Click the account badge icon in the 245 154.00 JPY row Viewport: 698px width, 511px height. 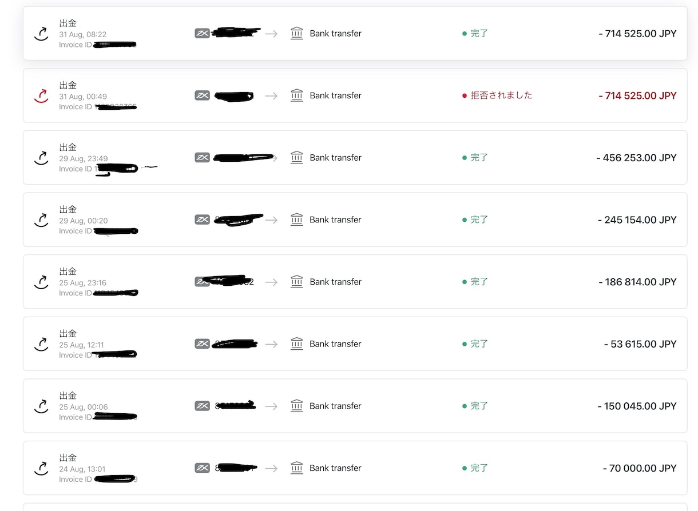[202, 219]
